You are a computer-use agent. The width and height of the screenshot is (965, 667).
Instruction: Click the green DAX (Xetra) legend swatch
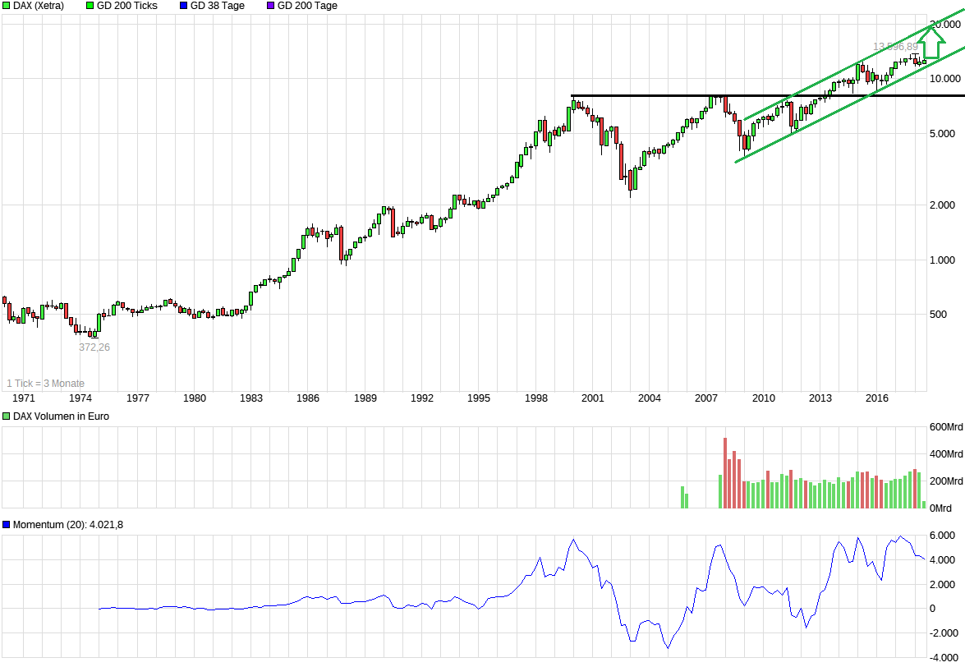(x=7, y=6)
